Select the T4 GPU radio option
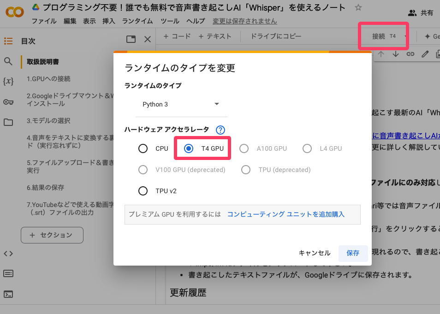This screenshot has width=440, height=314. click(189, 148)
